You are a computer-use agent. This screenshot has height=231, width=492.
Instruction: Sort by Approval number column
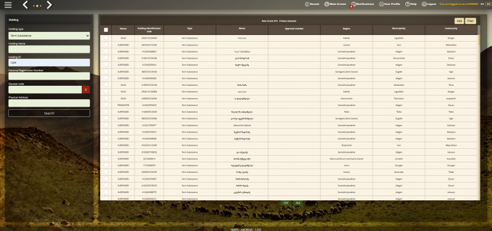point(295,29)
